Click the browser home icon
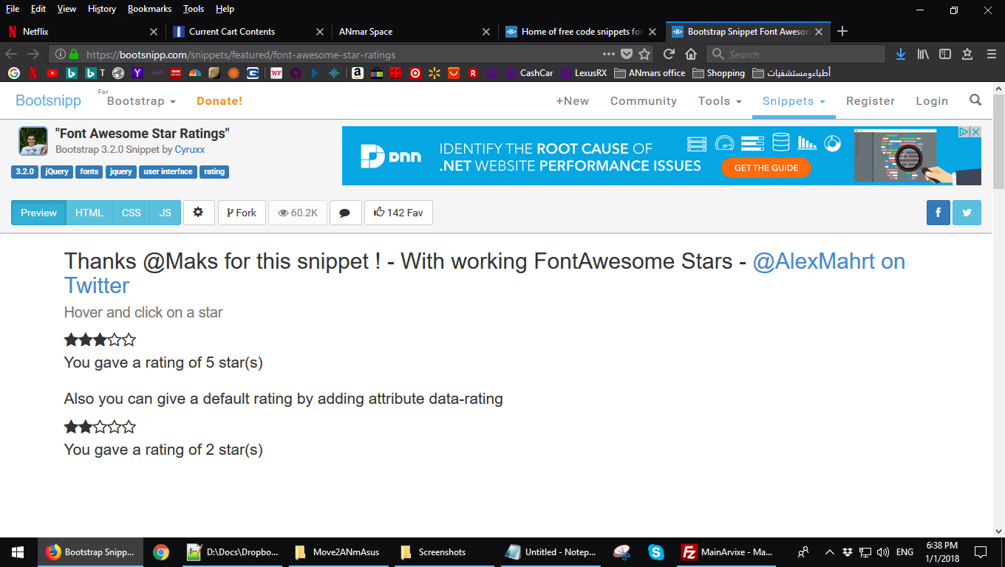Viewport: 1005px width, 567px height. point(691,54)
